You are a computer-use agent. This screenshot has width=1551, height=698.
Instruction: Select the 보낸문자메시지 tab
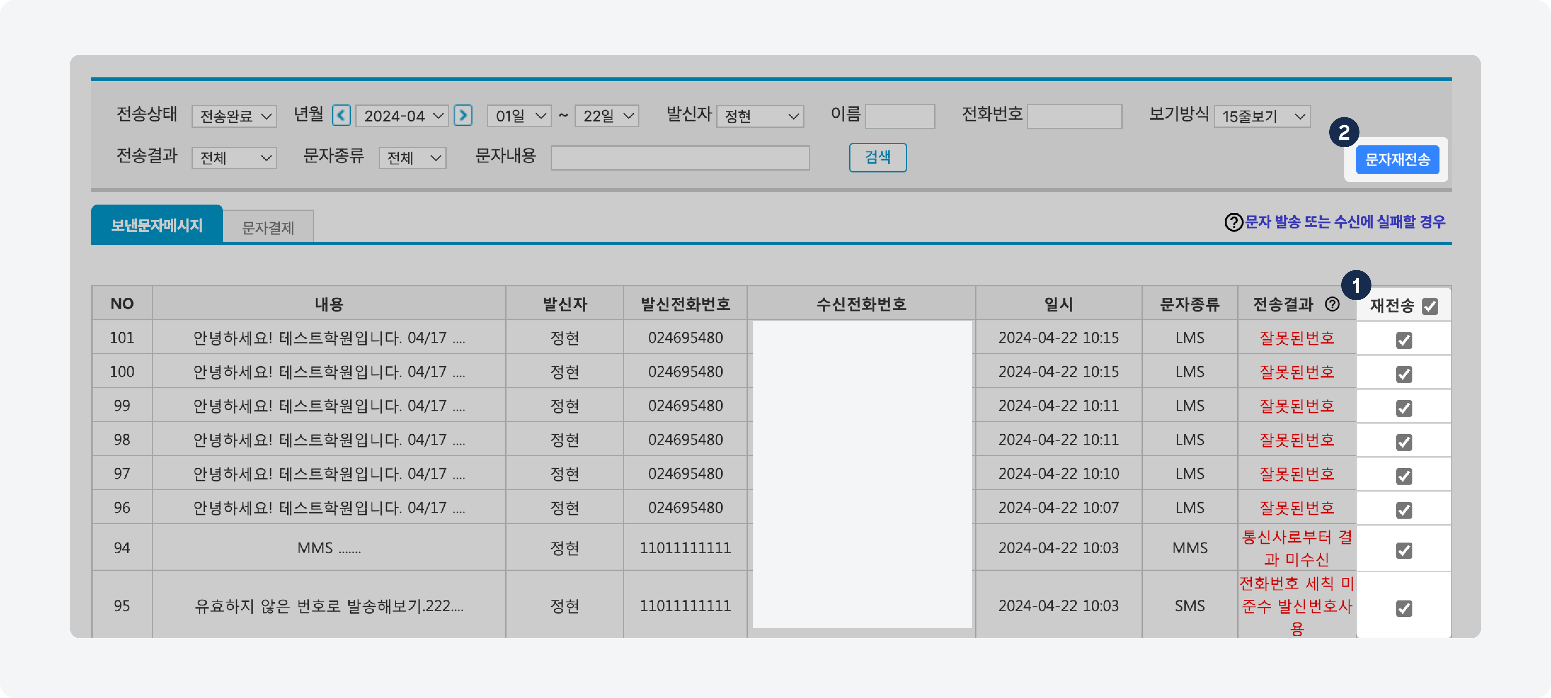point(157,226)
